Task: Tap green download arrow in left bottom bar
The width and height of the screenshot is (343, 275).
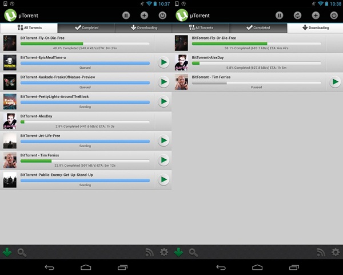Action: click(7, 252)
